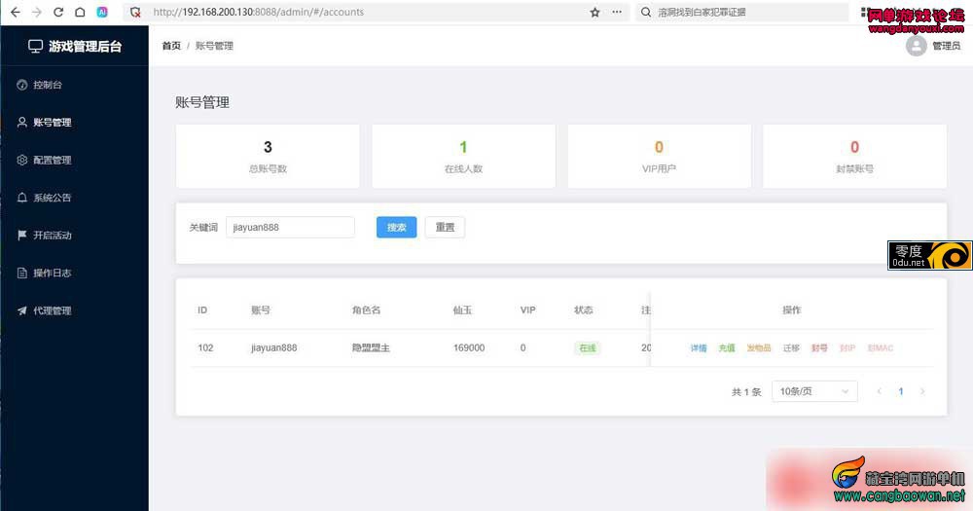This screenshot has height=511, width=973.
Task: Click role name 隐盟盟主 in table
Action: (x=371, y=347)
